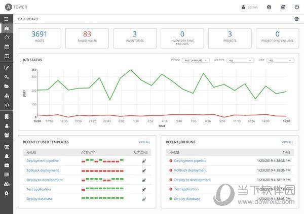Log out using the power icon
The image size is (304, 214).
[297, 7]
